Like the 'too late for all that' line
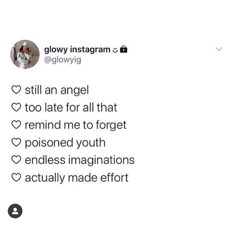 [x=16, y=108]
